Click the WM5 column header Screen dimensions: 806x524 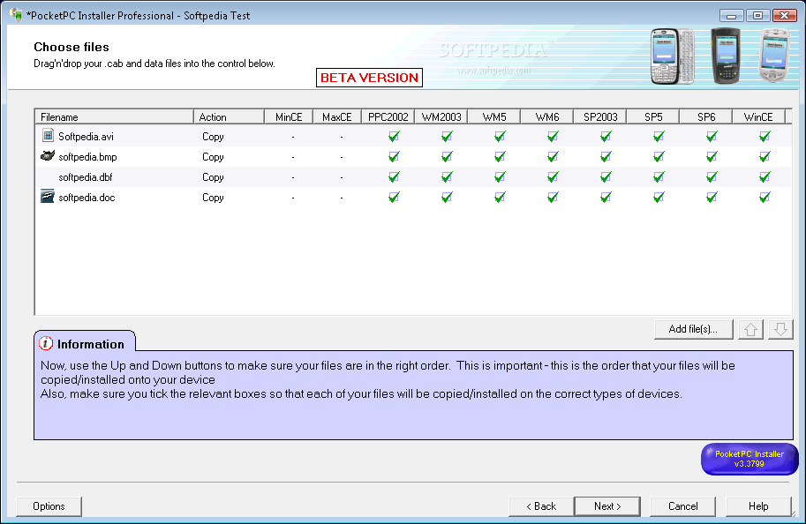coord(494,117)
